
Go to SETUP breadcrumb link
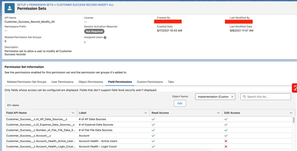point(21,5)
